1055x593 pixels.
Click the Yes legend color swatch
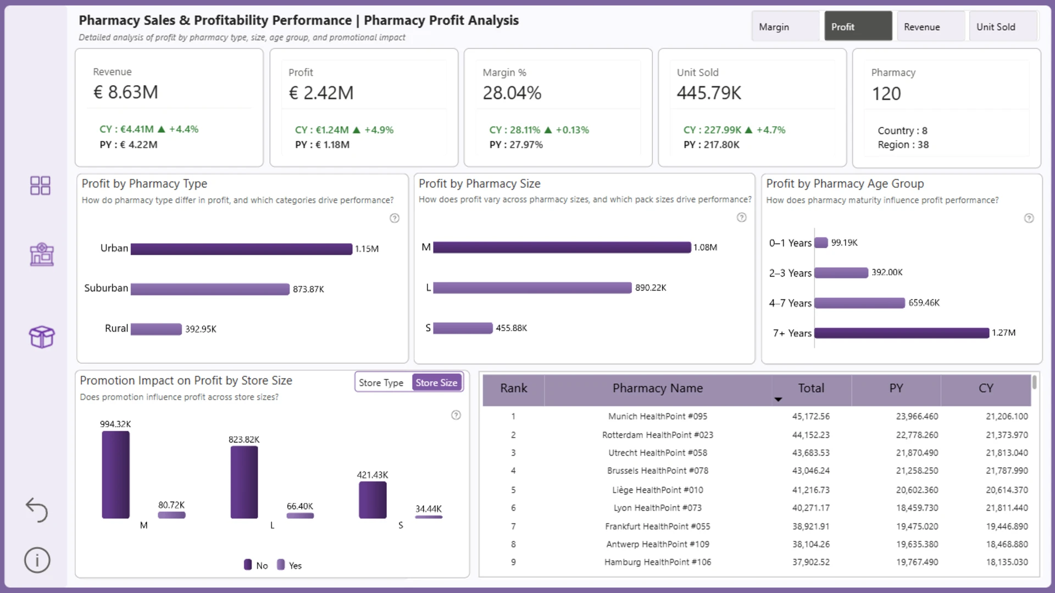pos(281,565)
